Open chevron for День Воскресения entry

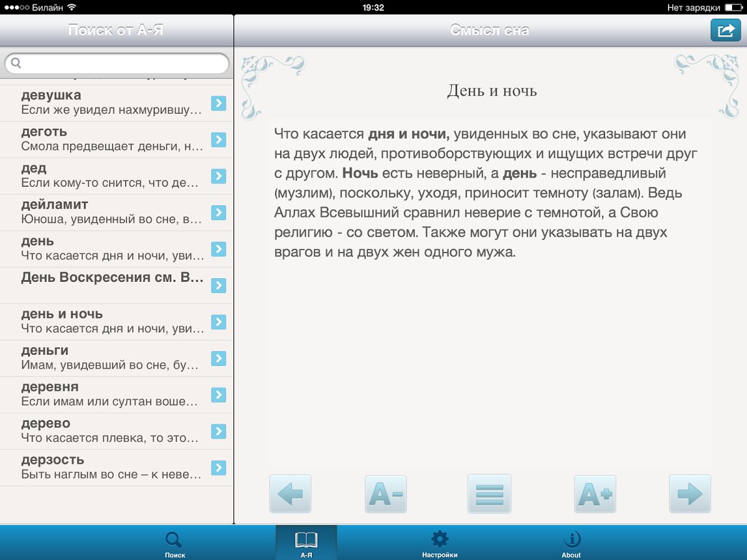coord(218,286)
